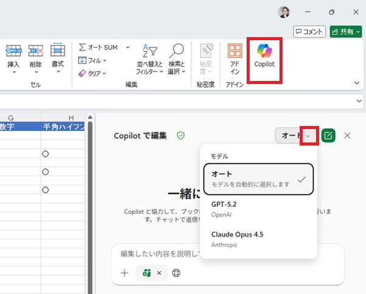Viewport: 366px width, 294px height.
Task: Start new chat with green edit icon
Action: coord(328,136)
